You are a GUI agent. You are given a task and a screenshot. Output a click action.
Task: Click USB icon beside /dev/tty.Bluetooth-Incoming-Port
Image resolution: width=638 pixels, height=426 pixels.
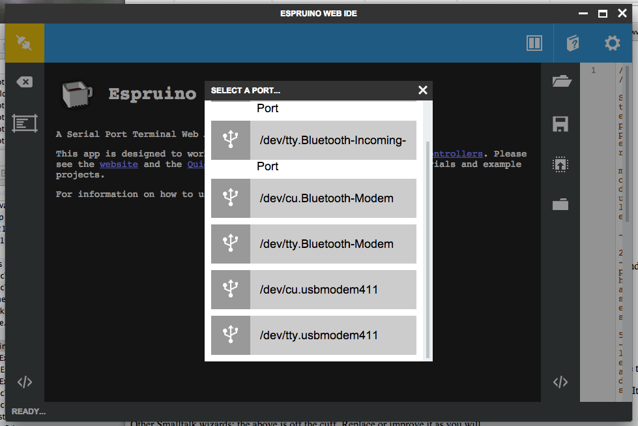click(x=231, y=140)
